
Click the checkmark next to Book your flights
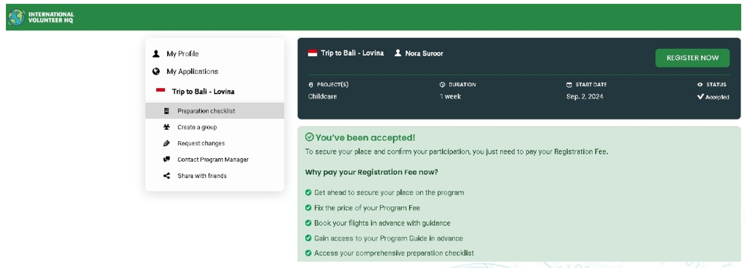[308, 223]
